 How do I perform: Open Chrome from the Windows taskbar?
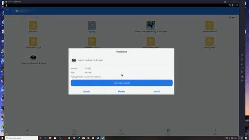(88, 138)
